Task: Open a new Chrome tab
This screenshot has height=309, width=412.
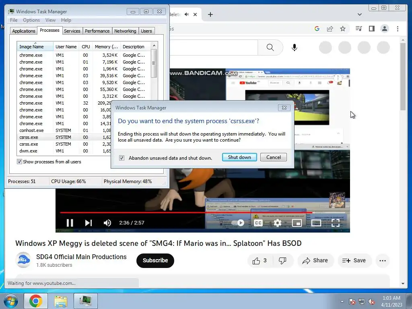Action: [x=210, y=14]
